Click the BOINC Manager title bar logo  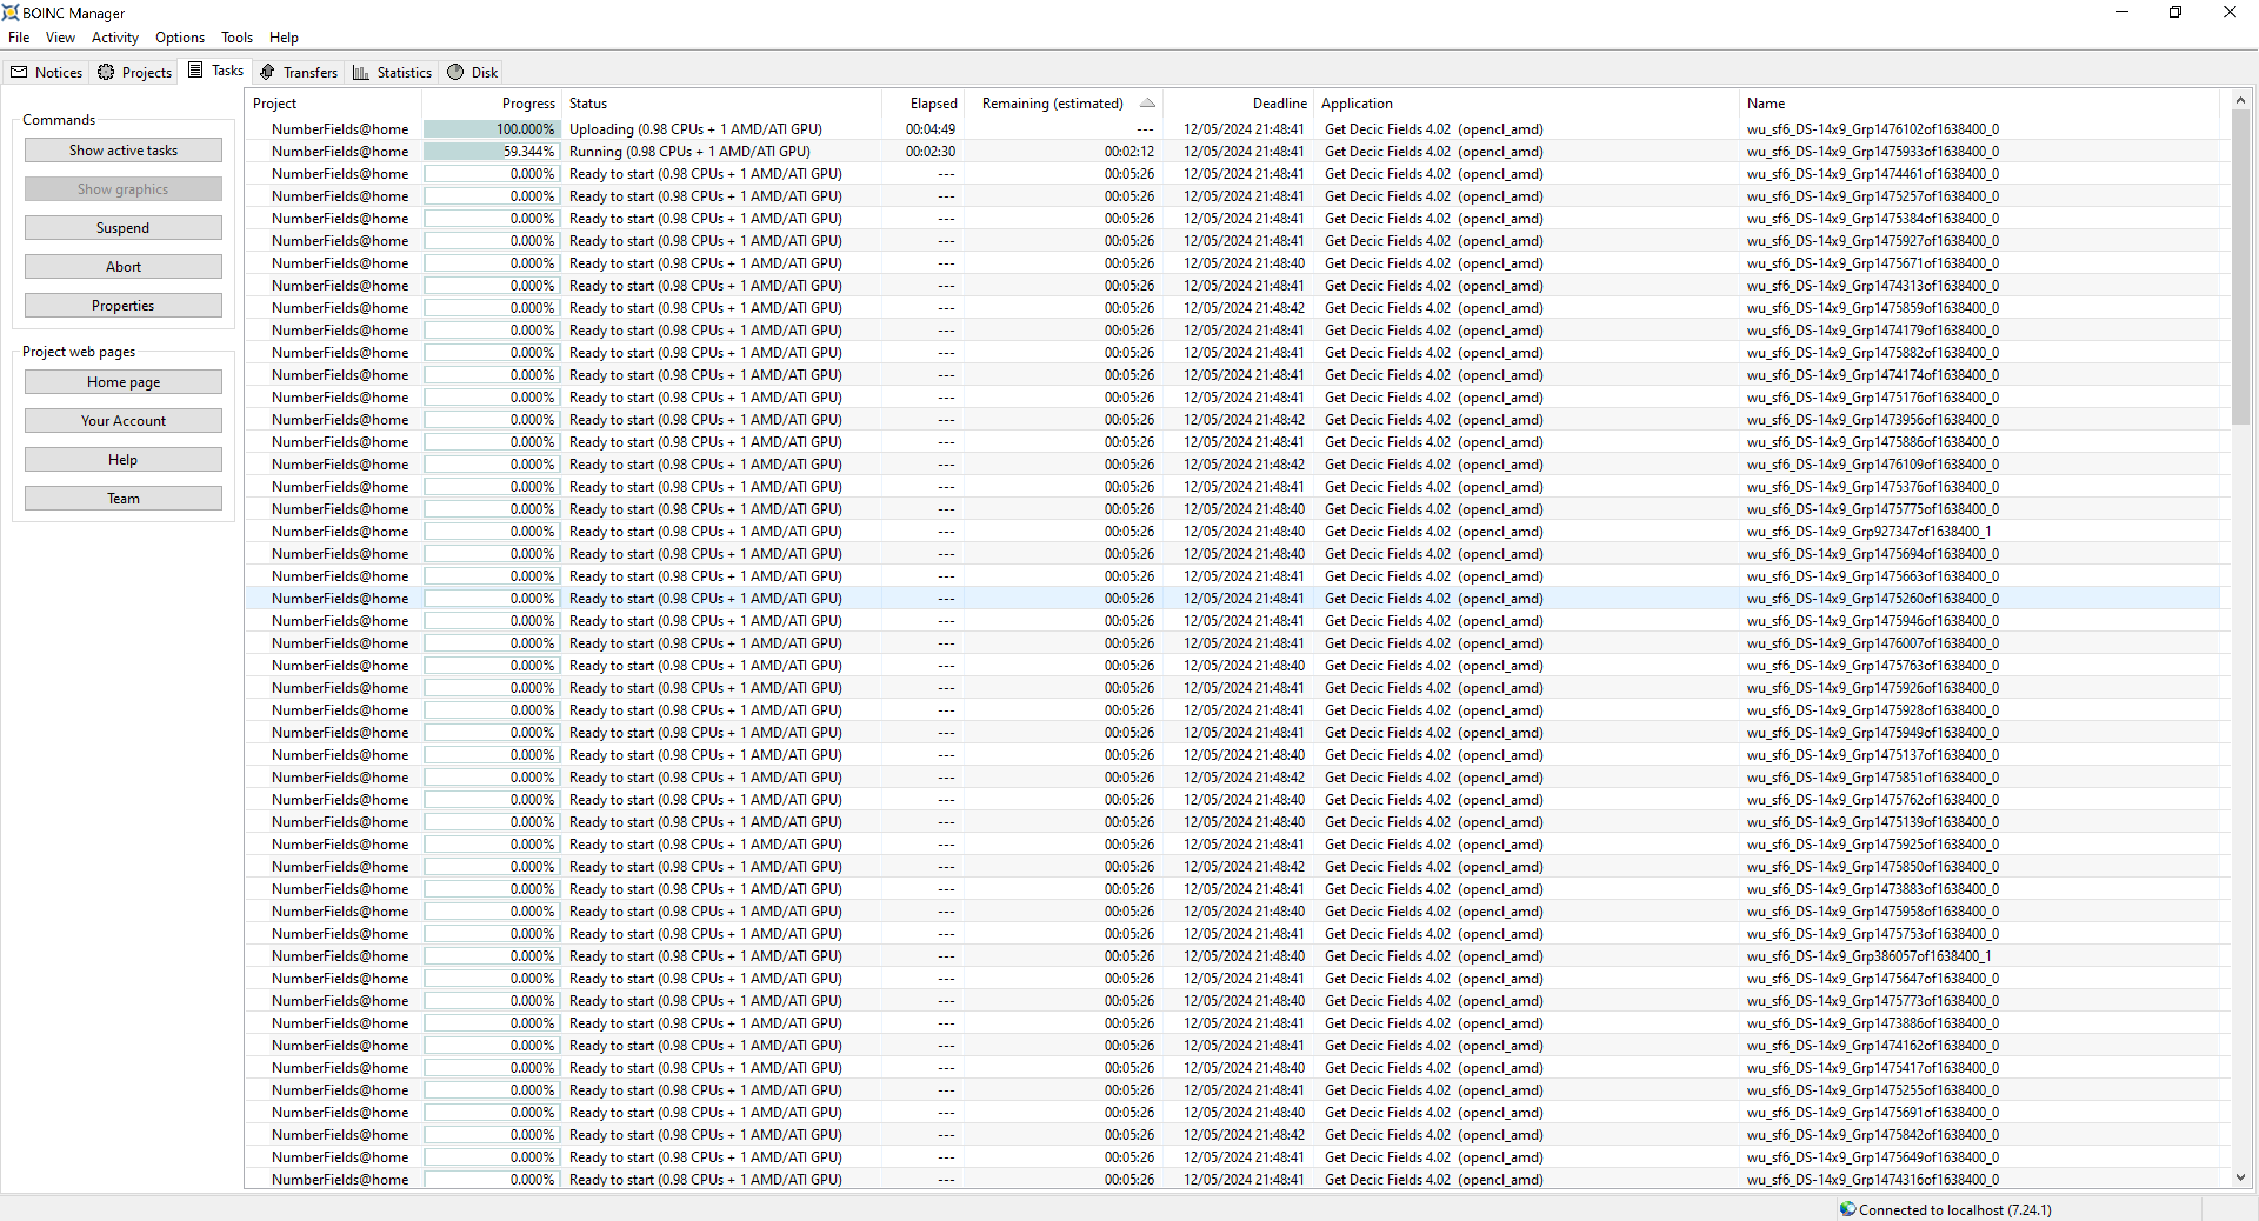[x=11, y=12]
